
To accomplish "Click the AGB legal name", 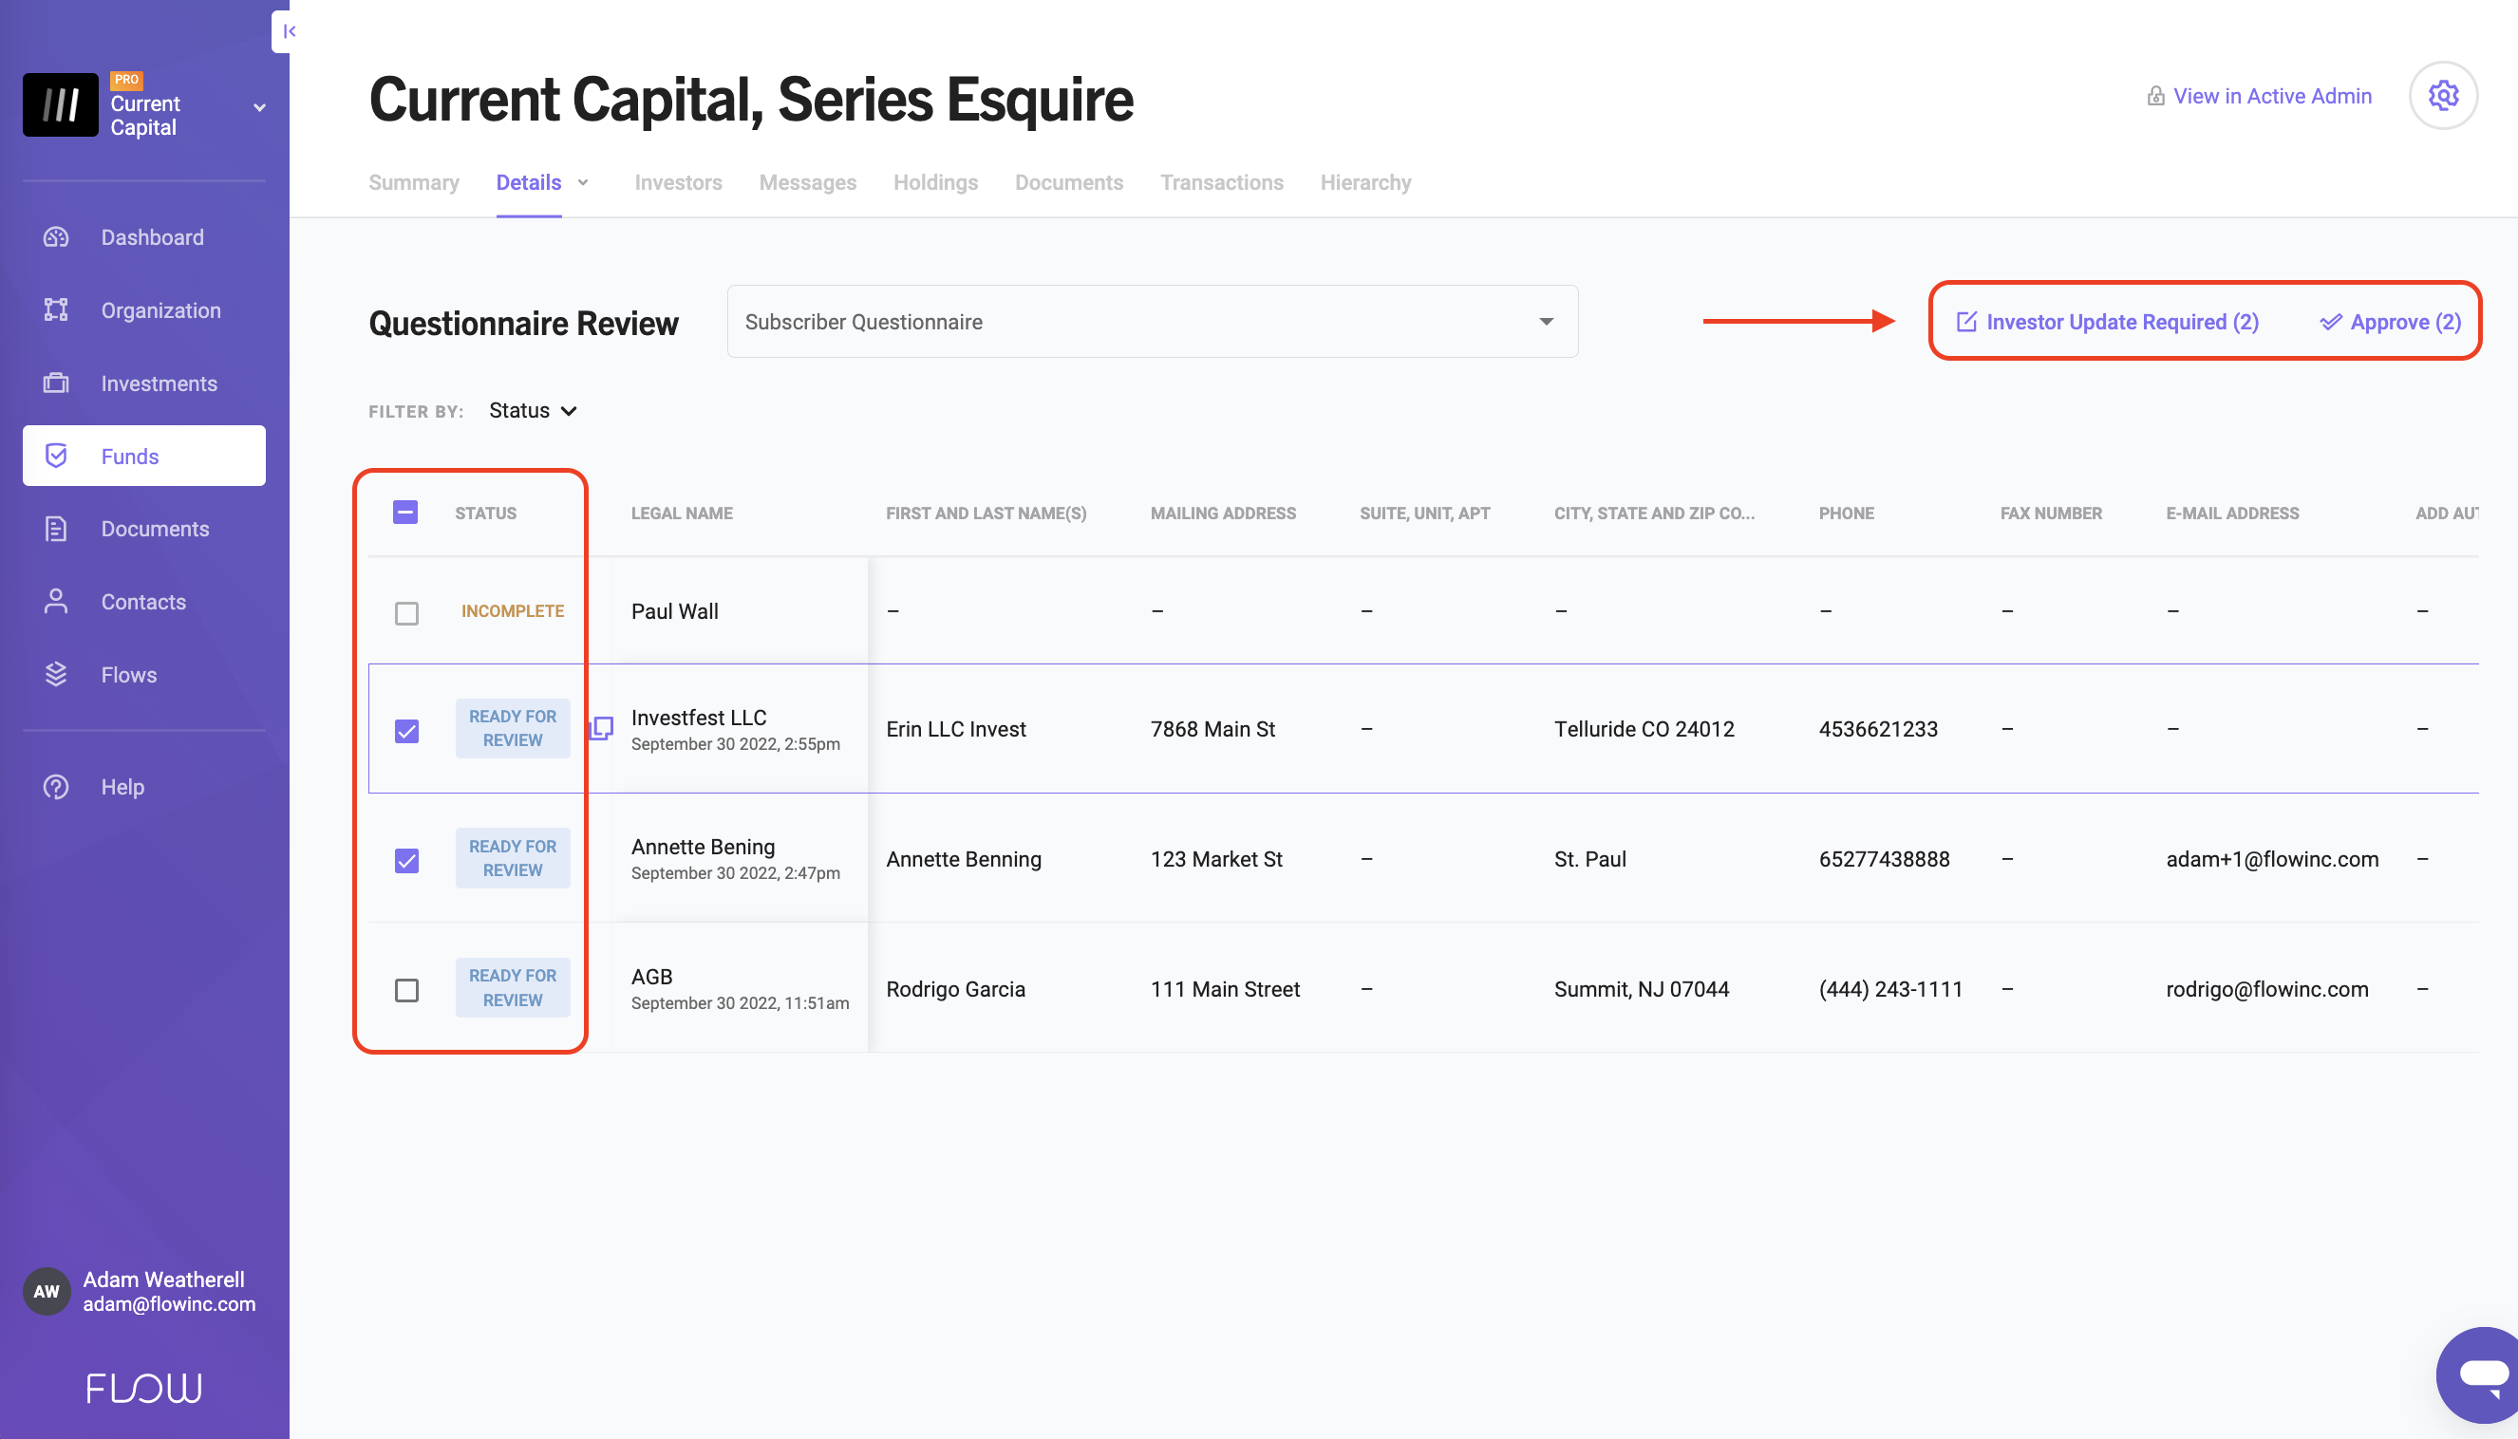I will [x=651, y=977].
